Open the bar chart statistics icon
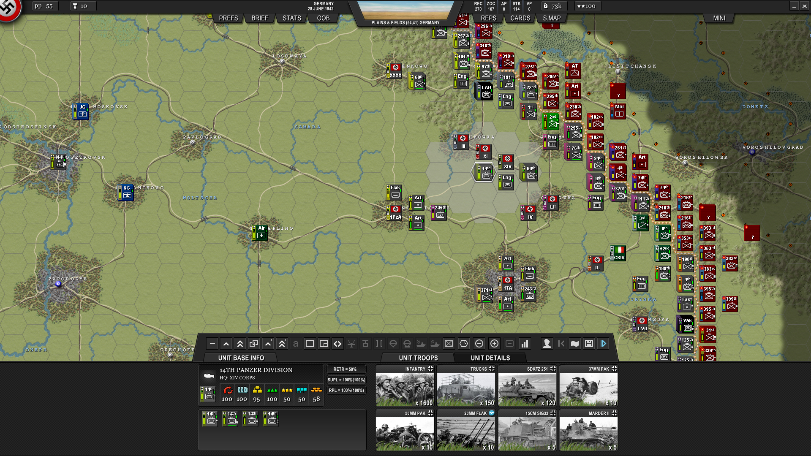The height and width of the screenshot is (456, 811). point(525,344)
